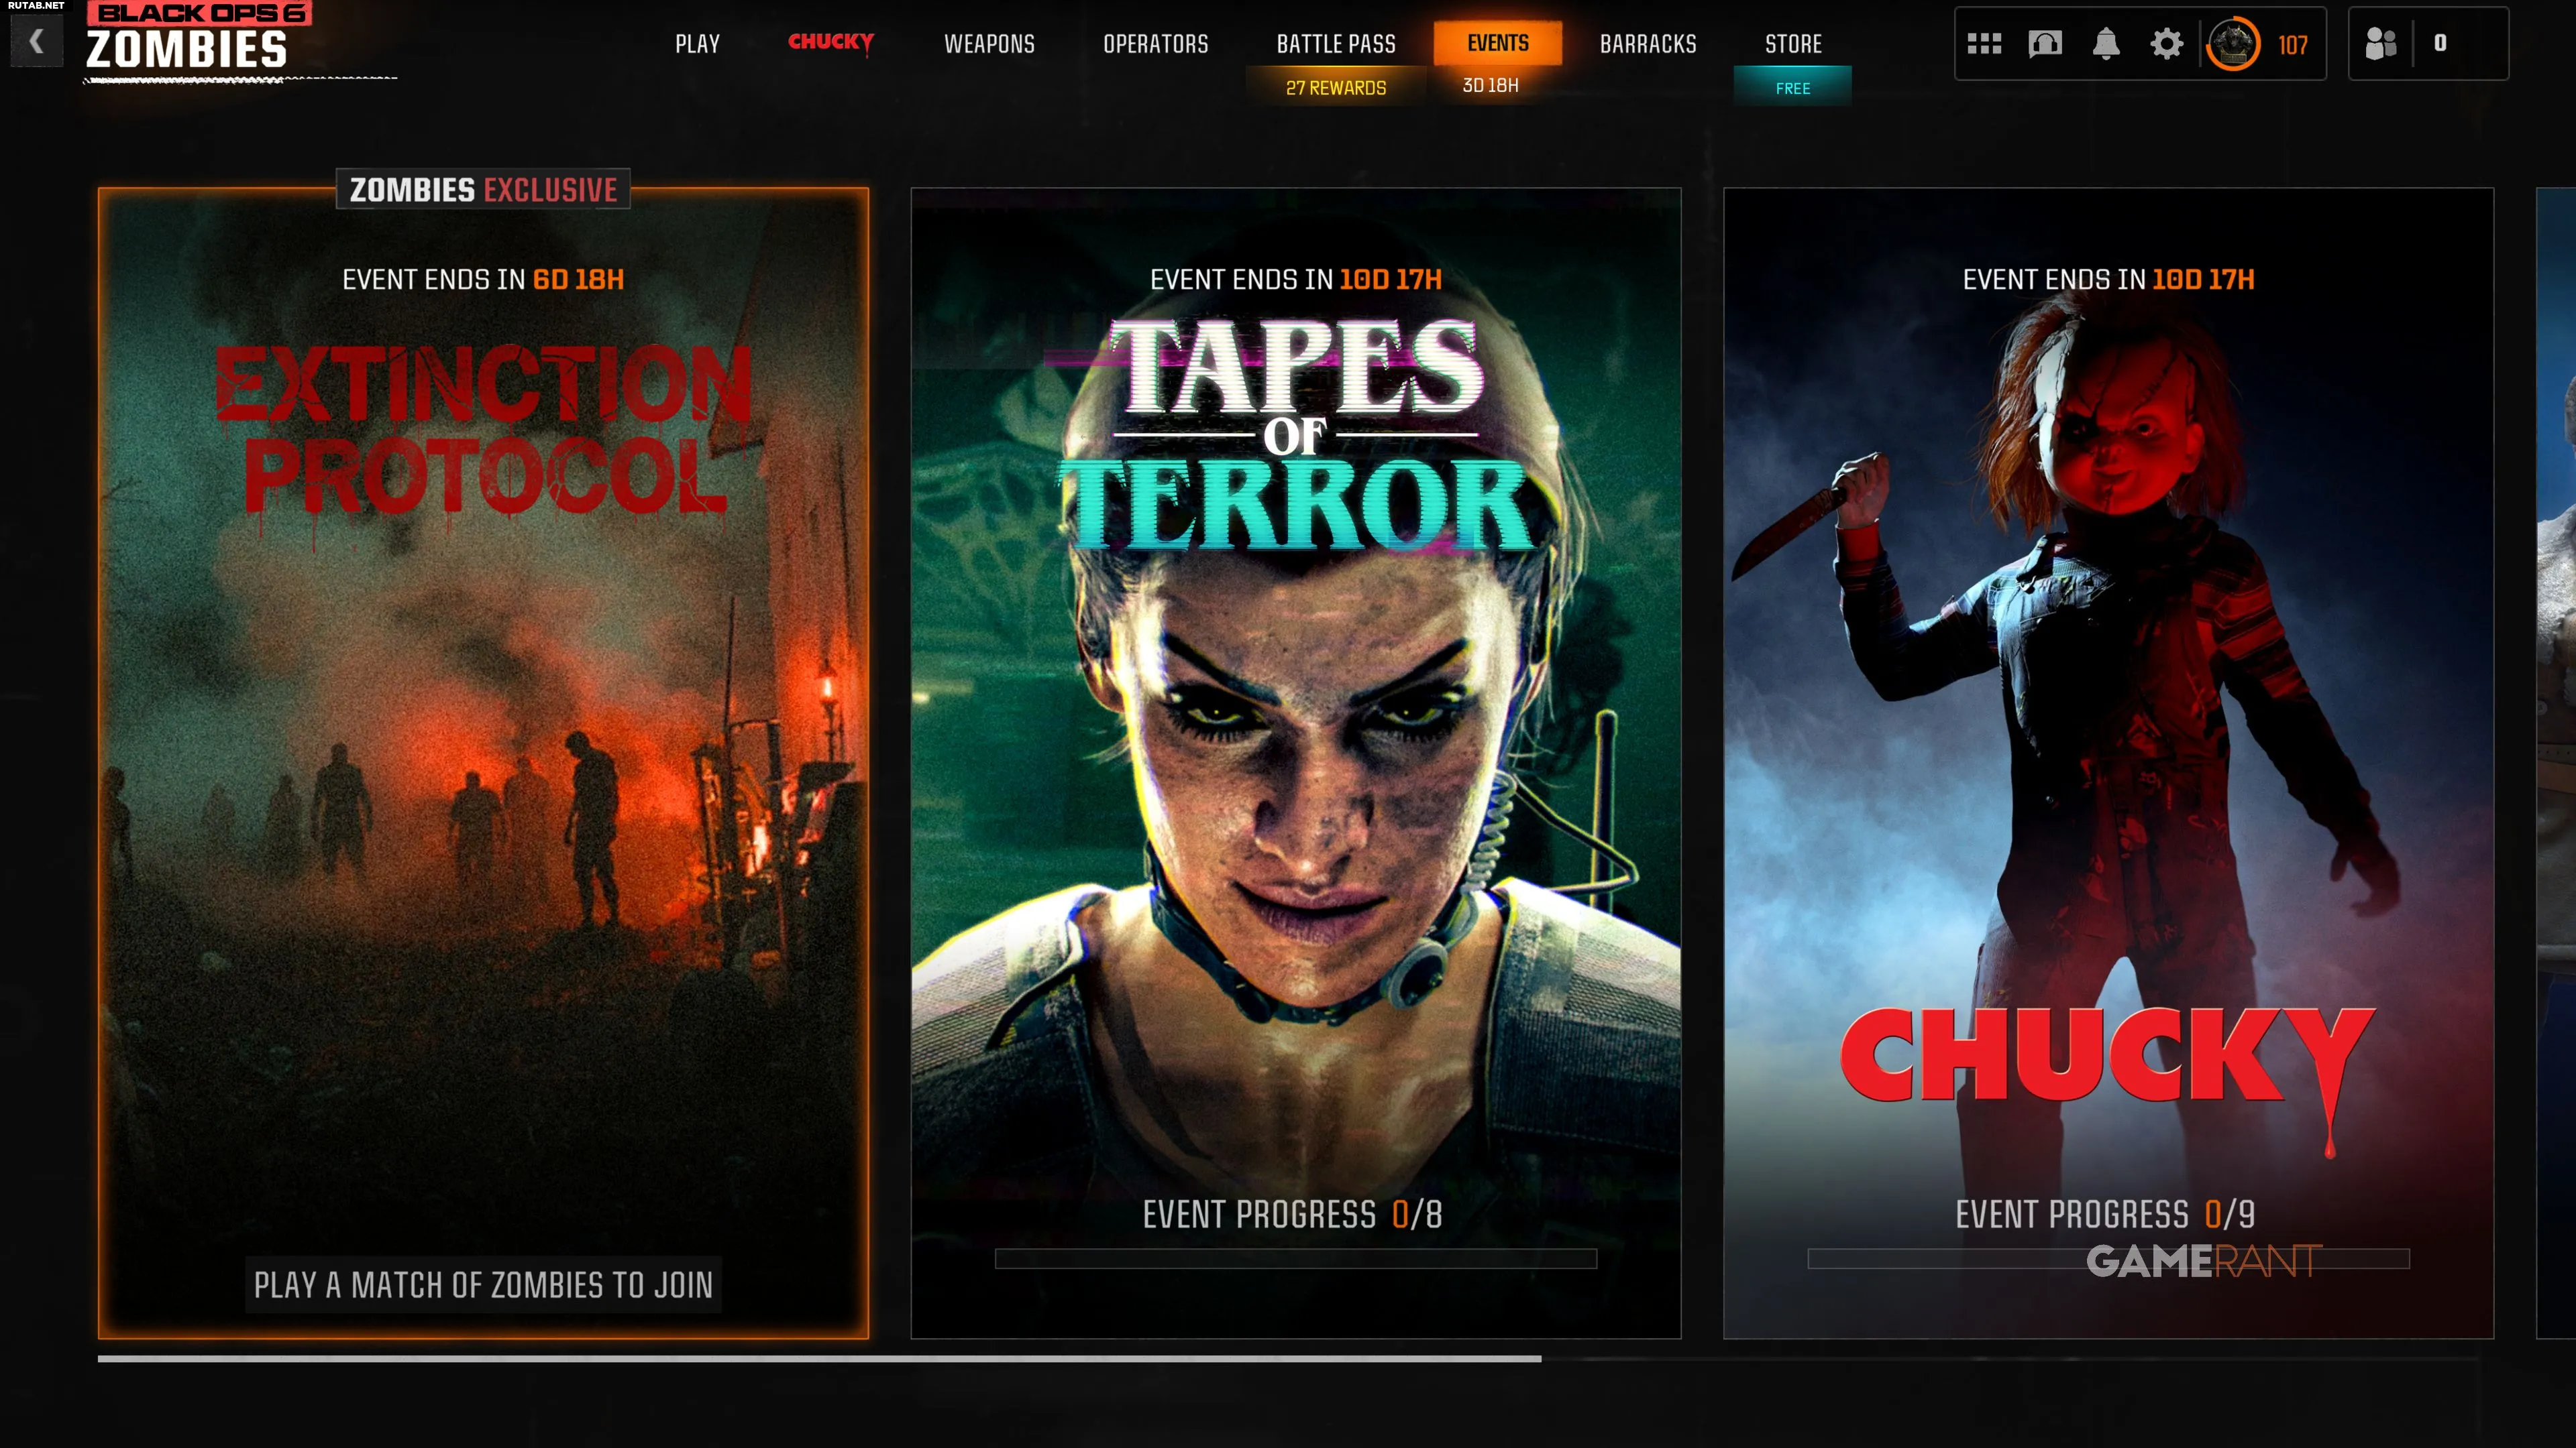Open the grid menu icon
2576x1448 pixels.
tap(1984, 44)
